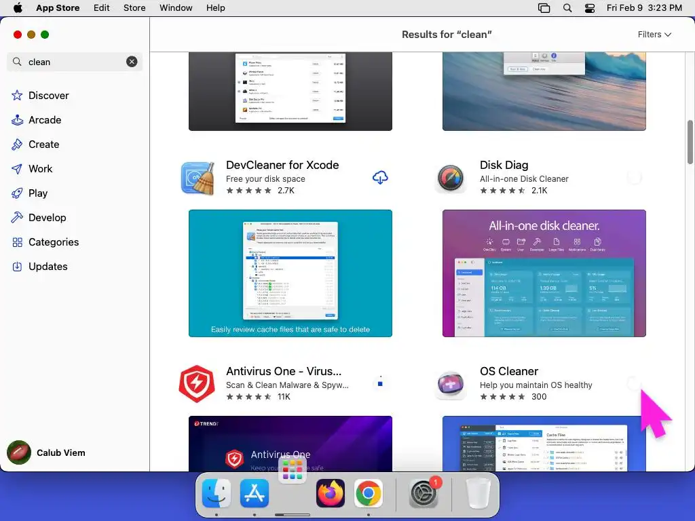695x521 pixels.
Task: Open Discover in the sidebar
Action: click(49, 96)
